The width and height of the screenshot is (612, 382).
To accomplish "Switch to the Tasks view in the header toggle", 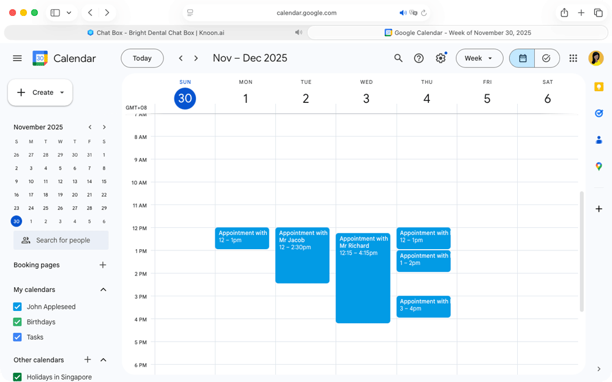I will click(546, 58).
